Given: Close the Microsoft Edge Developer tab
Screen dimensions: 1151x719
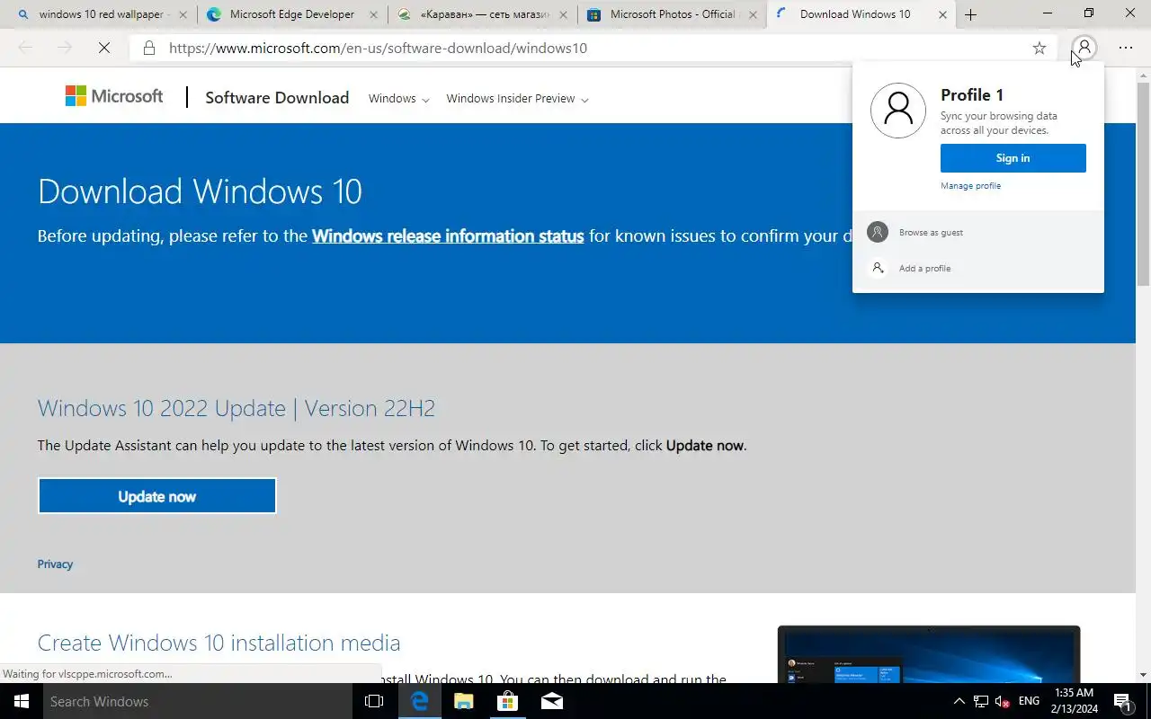Looking at the screenshot, I should coord(372,14).
